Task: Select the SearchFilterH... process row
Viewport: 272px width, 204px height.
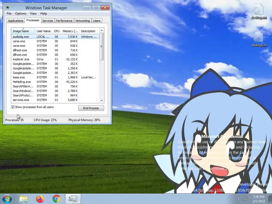Action: [x=55, y=86]
